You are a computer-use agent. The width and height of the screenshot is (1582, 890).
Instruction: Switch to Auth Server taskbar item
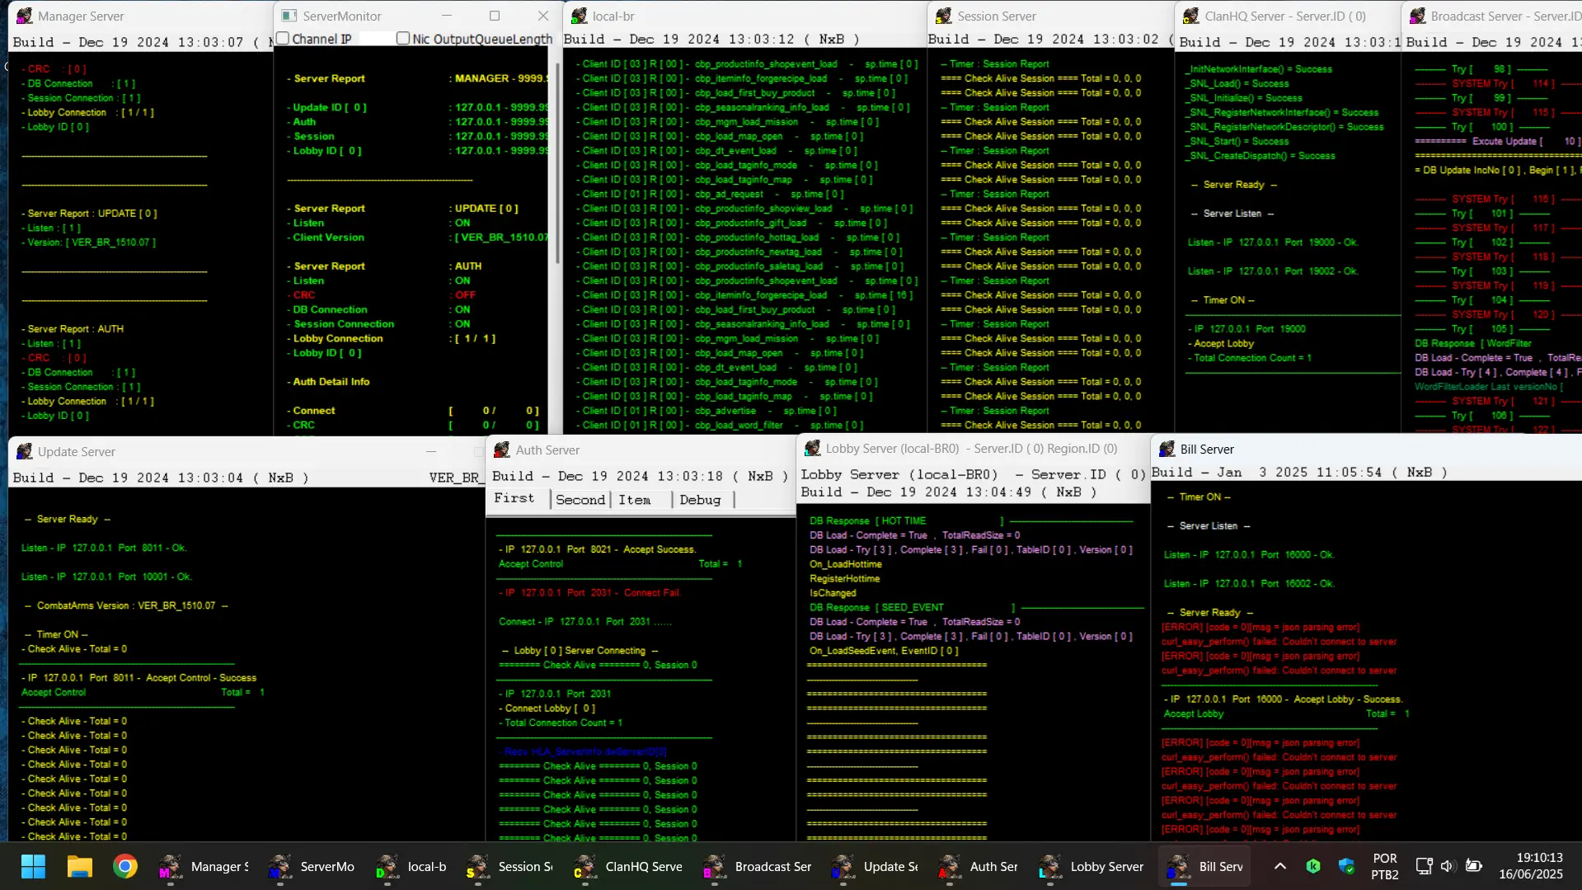[979, 866]
